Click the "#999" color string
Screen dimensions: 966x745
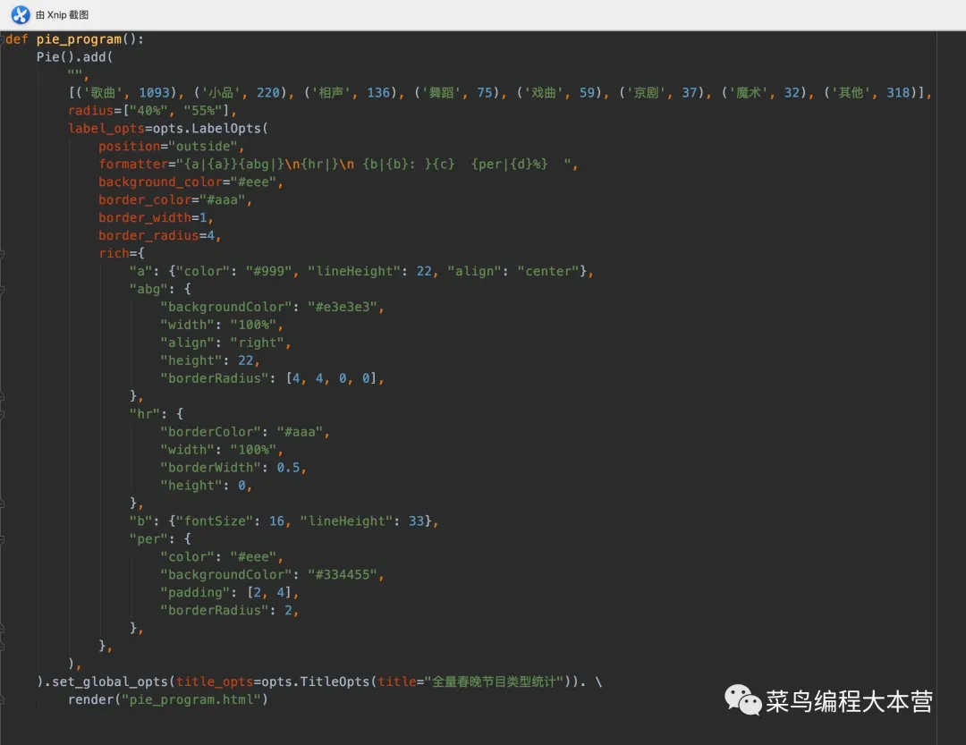tap(268, 271)
